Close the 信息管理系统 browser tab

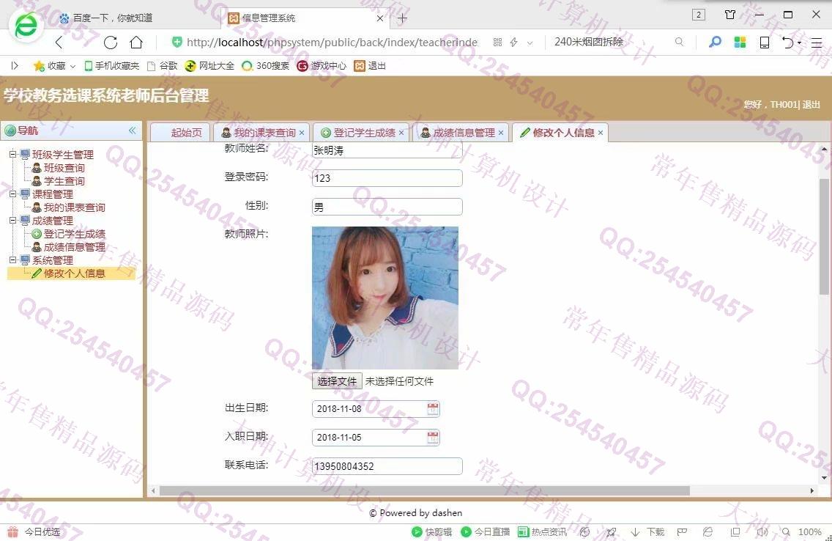click(380, 18)
